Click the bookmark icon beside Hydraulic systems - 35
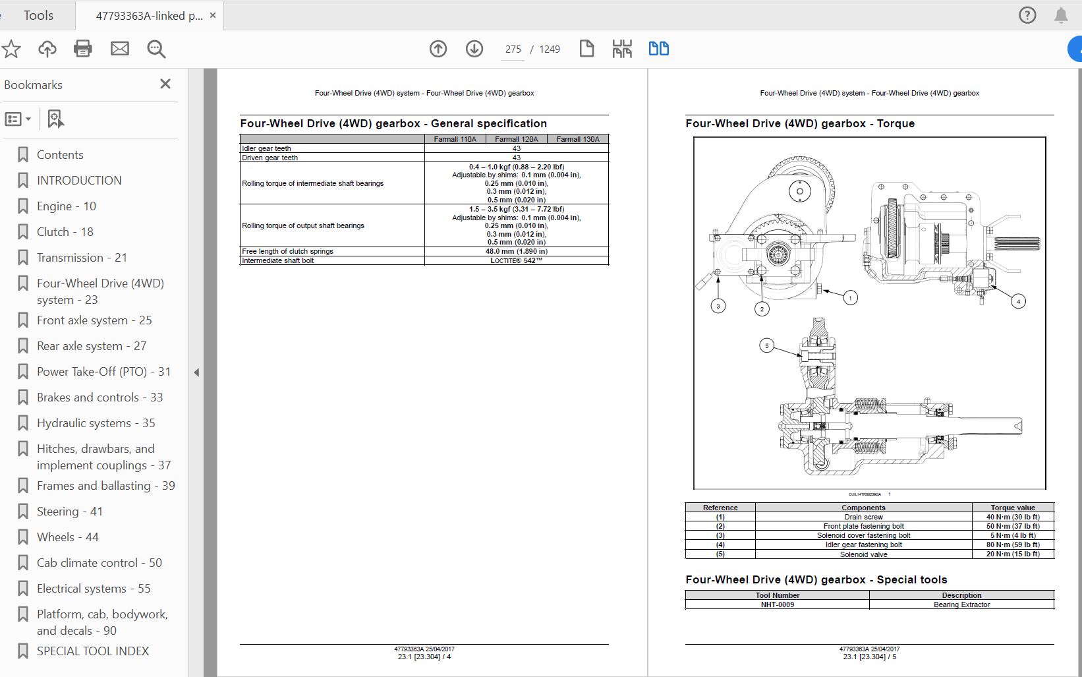Viewport: 1082px width, 677px height. click(x=23, y=423)
